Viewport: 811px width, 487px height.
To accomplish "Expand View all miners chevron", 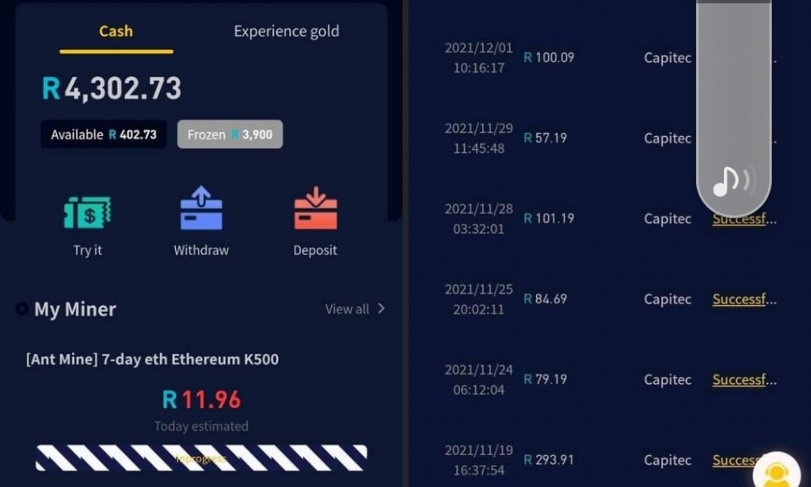I will tap(381, 309).
